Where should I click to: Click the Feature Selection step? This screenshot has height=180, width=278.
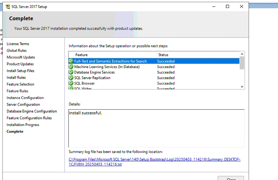tap(20, 84)
